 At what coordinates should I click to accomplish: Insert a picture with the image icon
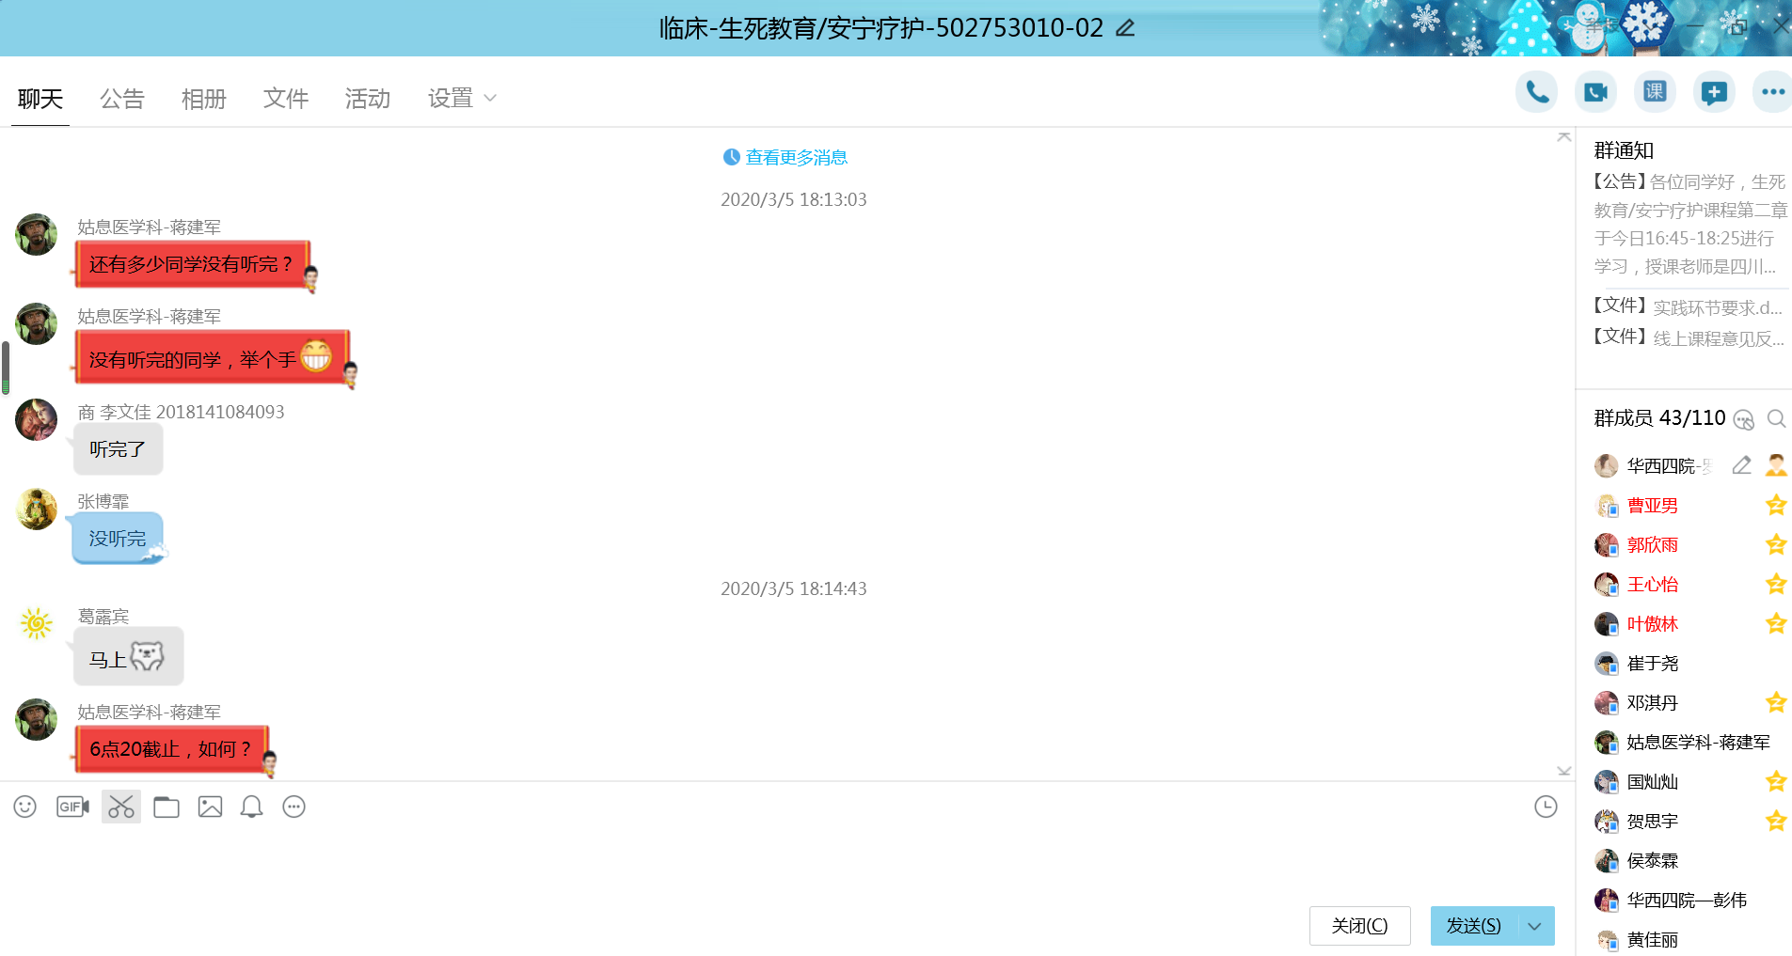coord(210,807)
